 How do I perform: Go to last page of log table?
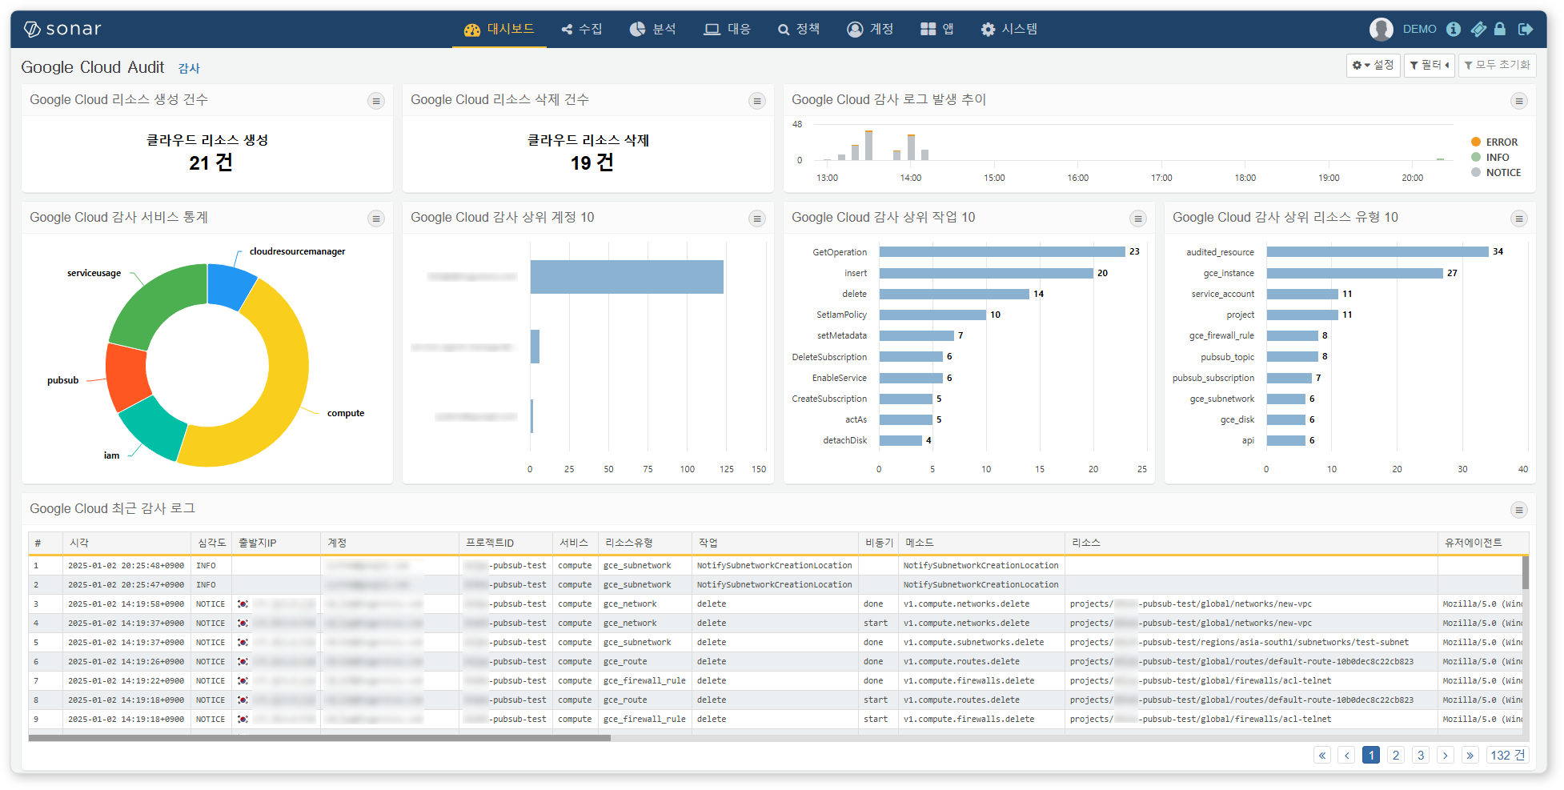1470,755
